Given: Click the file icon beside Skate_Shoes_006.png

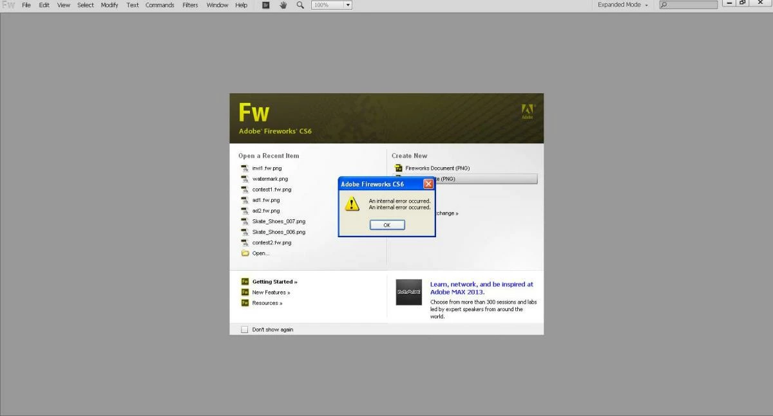Looking at the screenshot, I should [x=245, y=232].
